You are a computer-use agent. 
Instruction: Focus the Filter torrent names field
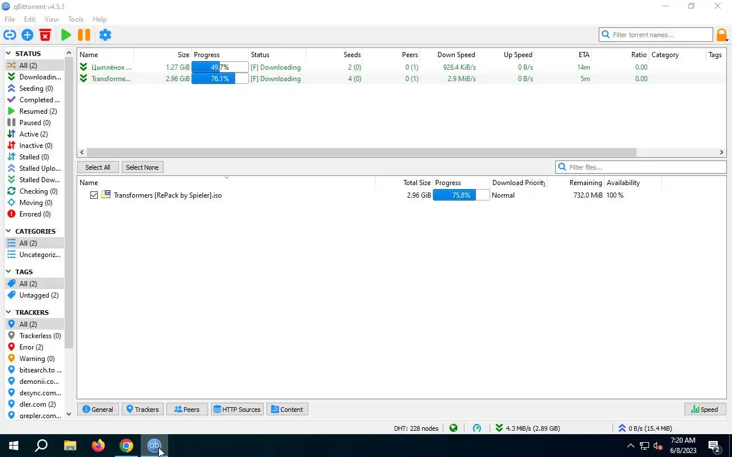(655, 35)
